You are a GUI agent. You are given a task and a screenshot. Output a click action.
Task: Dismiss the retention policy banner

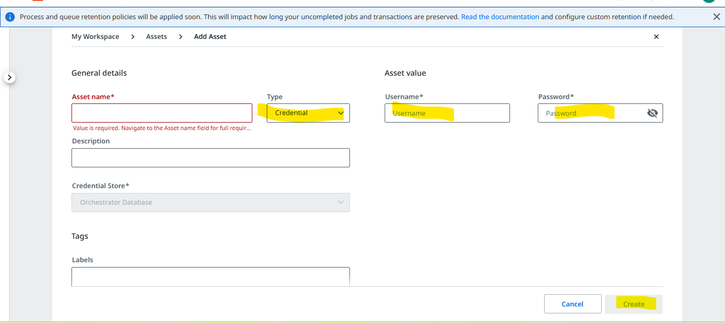716,17
